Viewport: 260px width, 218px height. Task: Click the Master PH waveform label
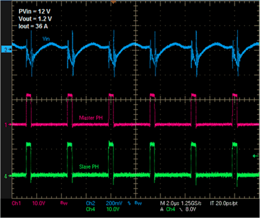point(91,118)
